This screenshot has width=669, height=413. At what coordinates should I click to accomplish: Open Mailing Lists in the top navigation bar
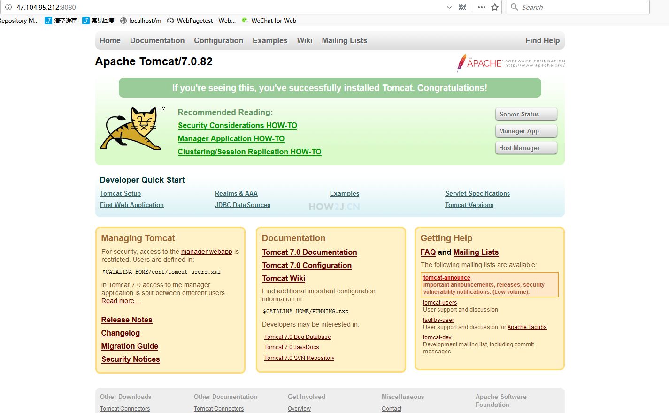(x=345, y=41)
